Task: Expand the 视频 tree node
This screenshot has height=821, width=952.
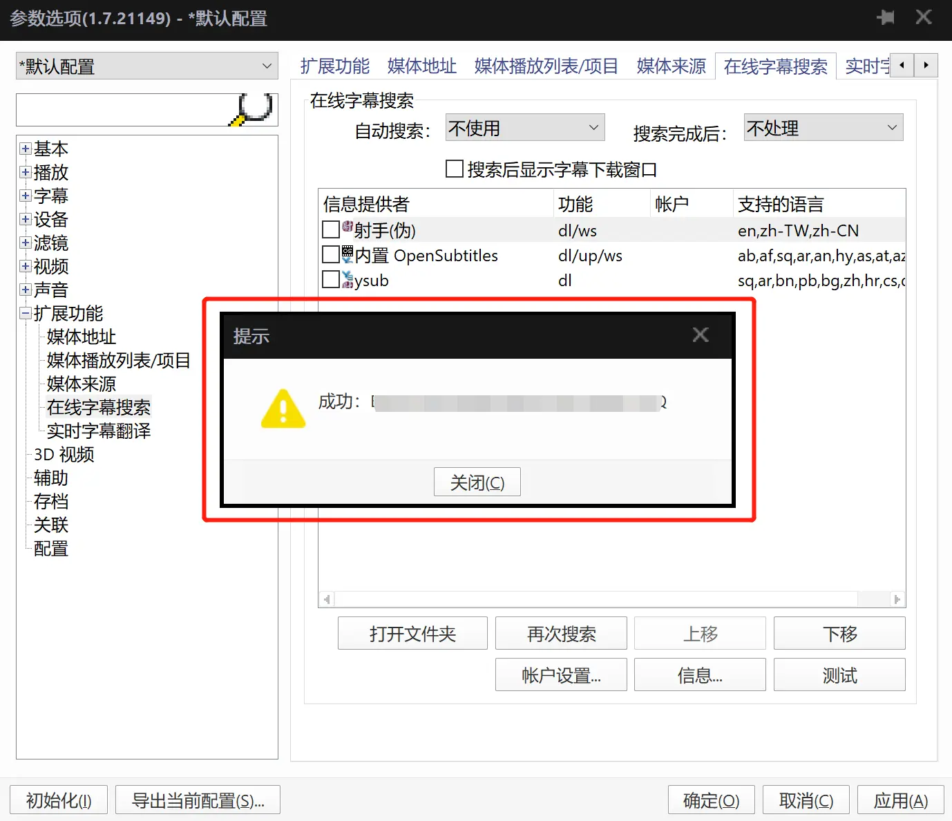Action: [x=26, y=266]
